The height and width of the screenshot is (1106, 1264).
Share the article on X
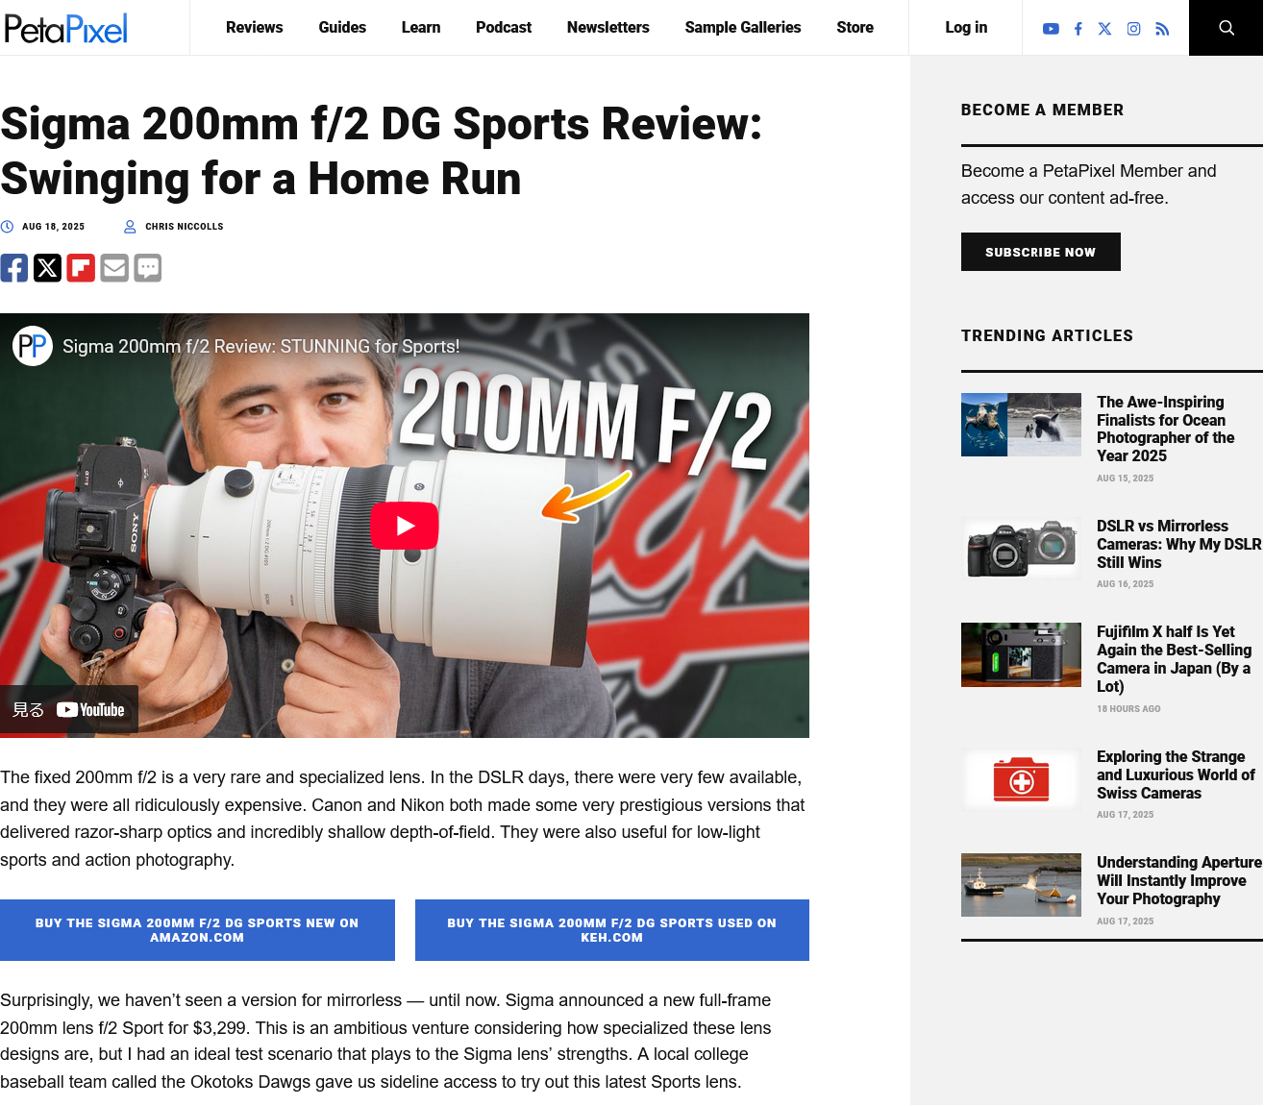[47, 268]
